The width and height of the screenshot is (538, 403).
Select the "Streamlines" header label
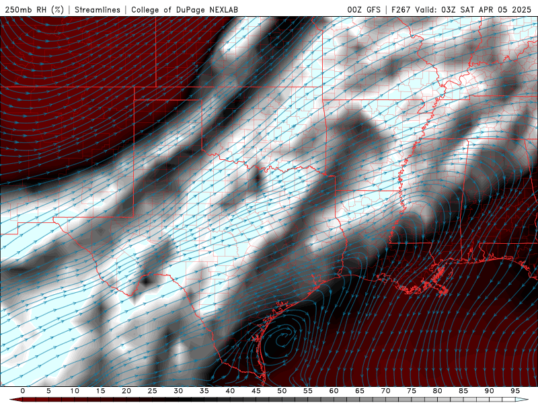(98, 9)
